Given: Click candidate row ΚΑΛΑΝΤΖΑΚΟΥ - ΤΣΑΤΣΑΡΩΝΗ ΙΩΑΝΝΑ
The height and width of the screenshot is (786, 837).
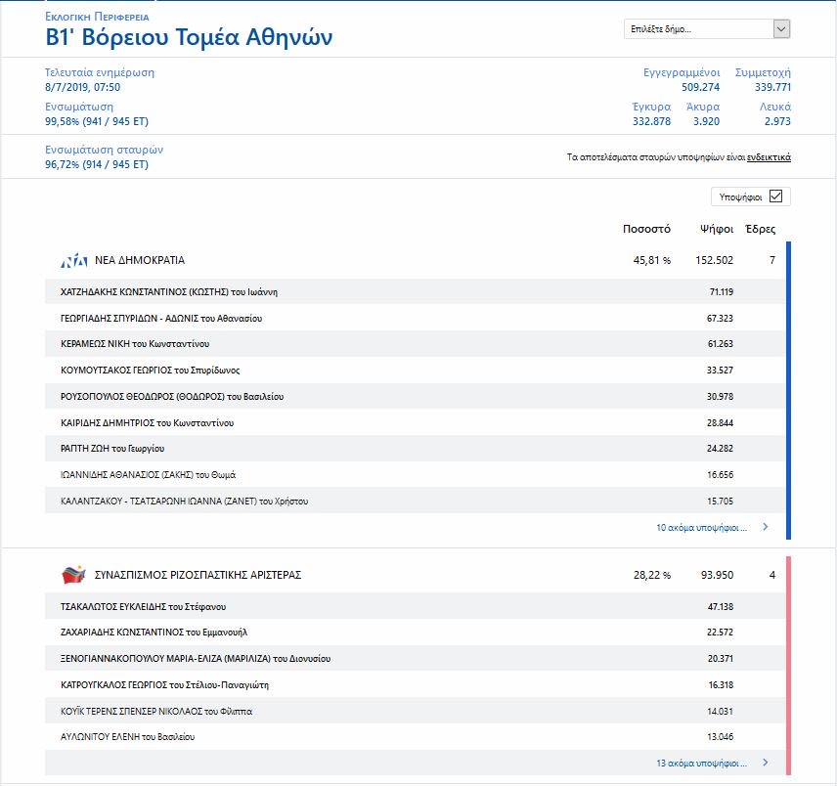Looking at the screenshot, I should pos(415,502).
